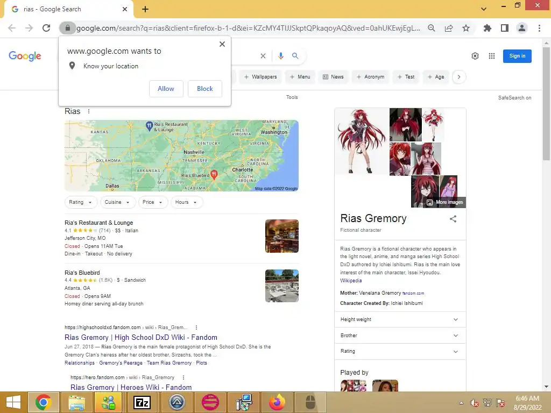551x413 pixels.
Task: Open the Extensions puzzle icon
Action: point(488,28)
